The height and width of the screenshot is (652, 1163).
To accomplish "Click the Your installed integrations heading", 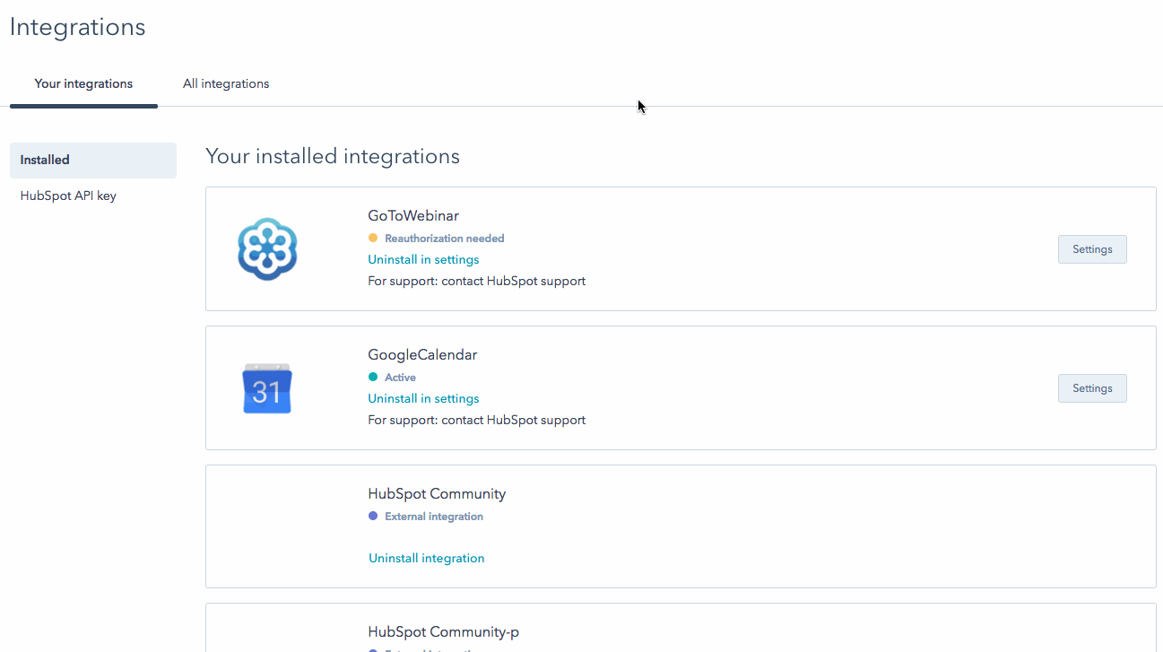I will pyautogui.click(x=333, y=156).
